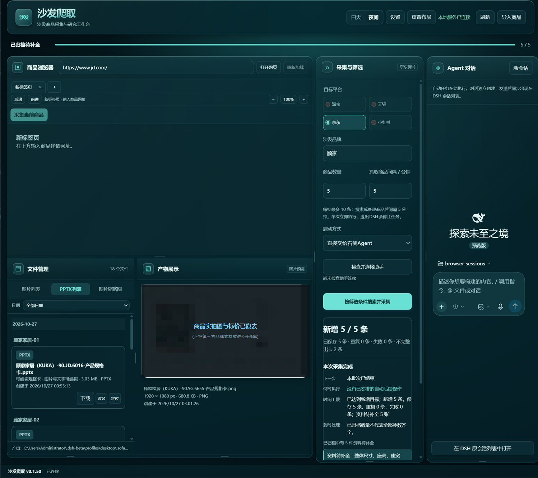Click the 文件管理 panel icon
538x478 pixels.
[18, 269]
